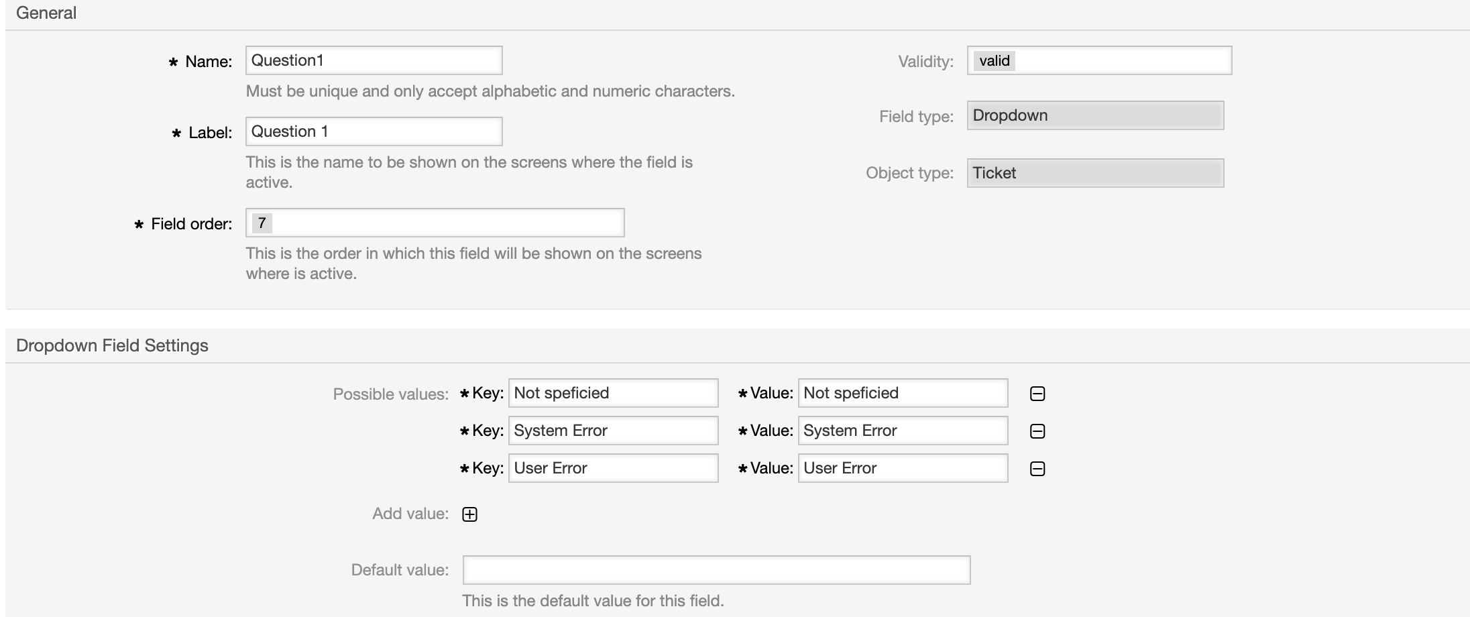The width and height of the screenshot is (1470, 617).
Task: Edit the 'System Error' Key field
Action: (x=613, y=431)
